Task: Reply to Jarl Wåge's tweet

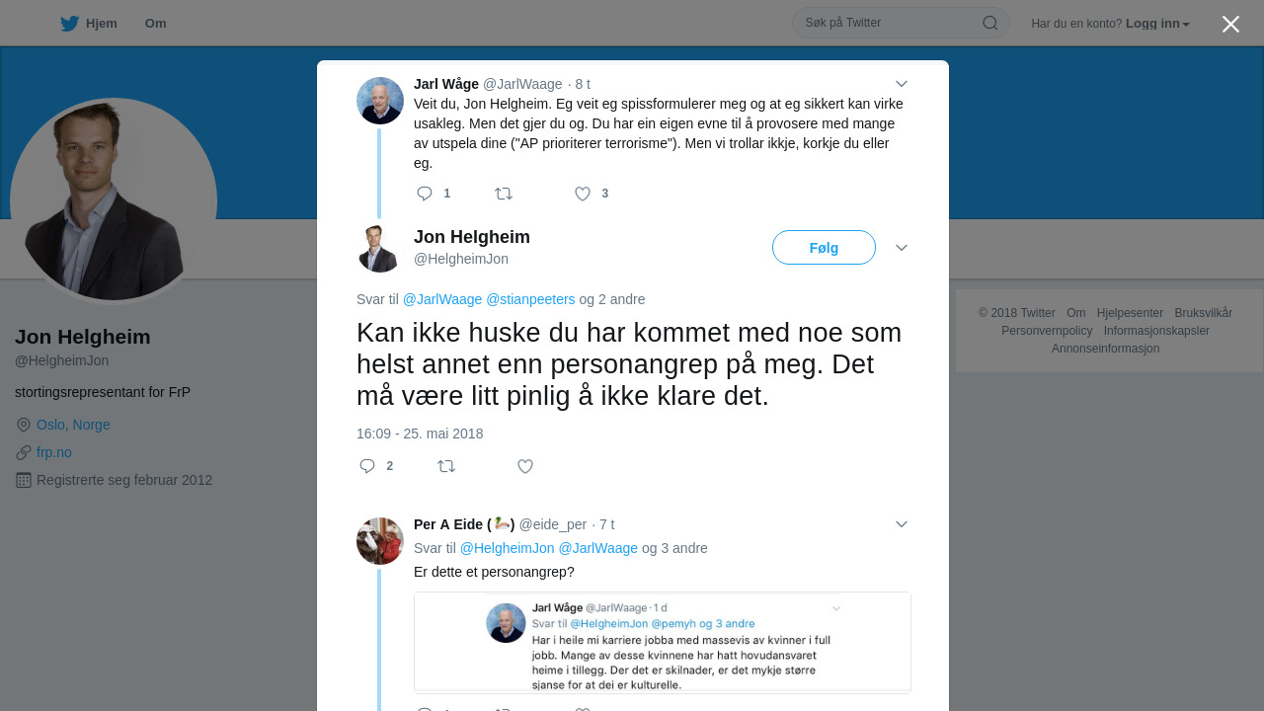Action: [425, 194]
